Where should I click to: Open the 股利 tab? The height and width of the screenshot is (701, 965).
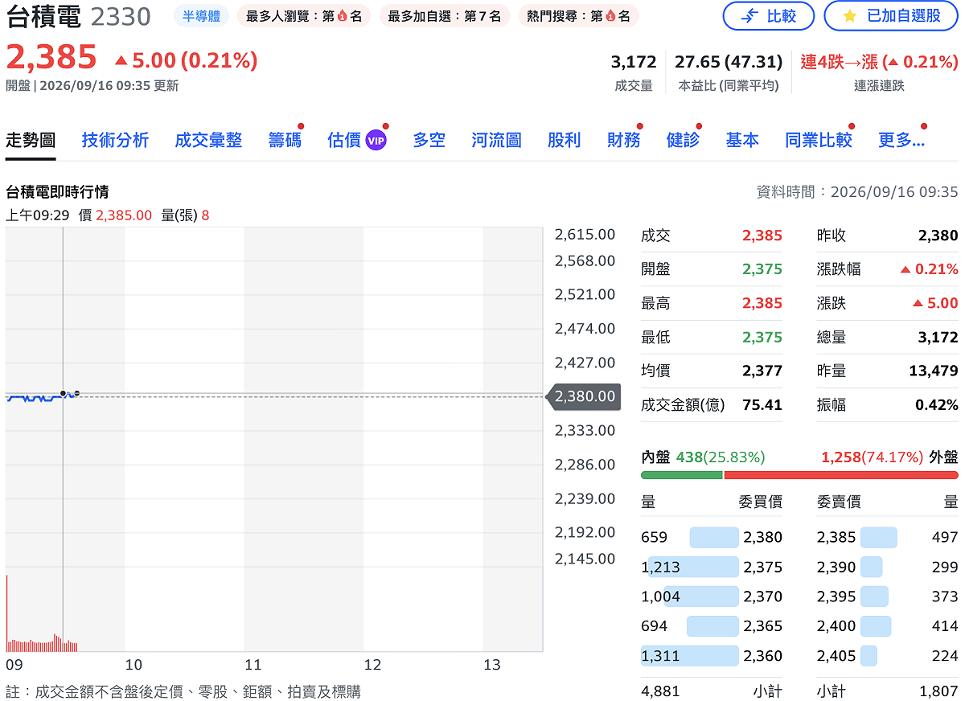pos(564,140)
